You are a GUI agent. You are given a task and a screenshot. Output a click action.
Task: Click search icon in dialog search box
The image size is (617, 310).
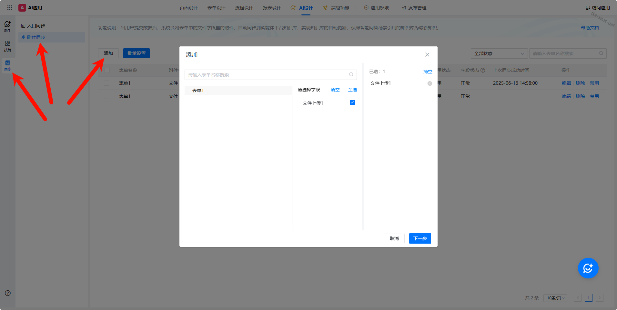tap(351, 75)
